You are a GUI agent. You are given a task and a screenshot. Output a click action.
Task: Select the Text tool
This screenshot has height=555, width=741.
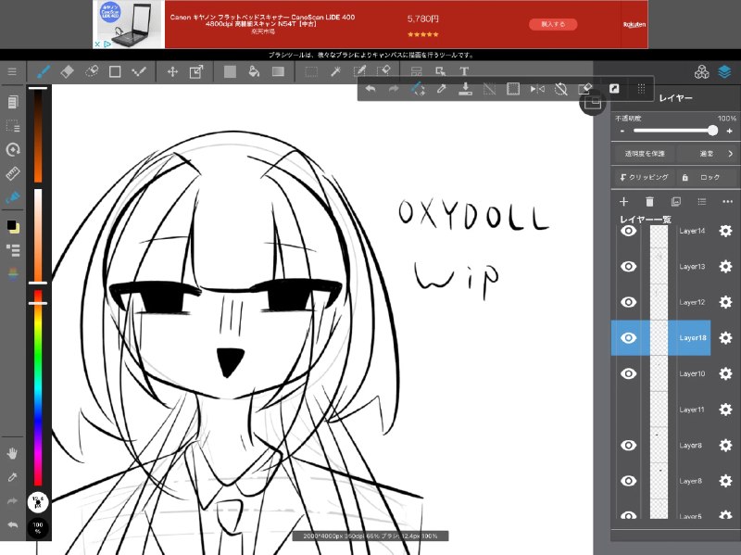click(x=464, y=72)
